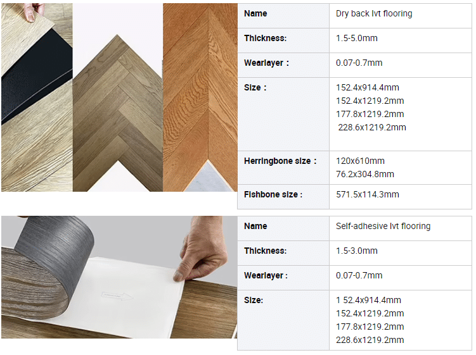The height and width of the screenshot is (355, 476).
Task: Click the white backing paper arrow in photo
Action: click(x=117, y=296)
